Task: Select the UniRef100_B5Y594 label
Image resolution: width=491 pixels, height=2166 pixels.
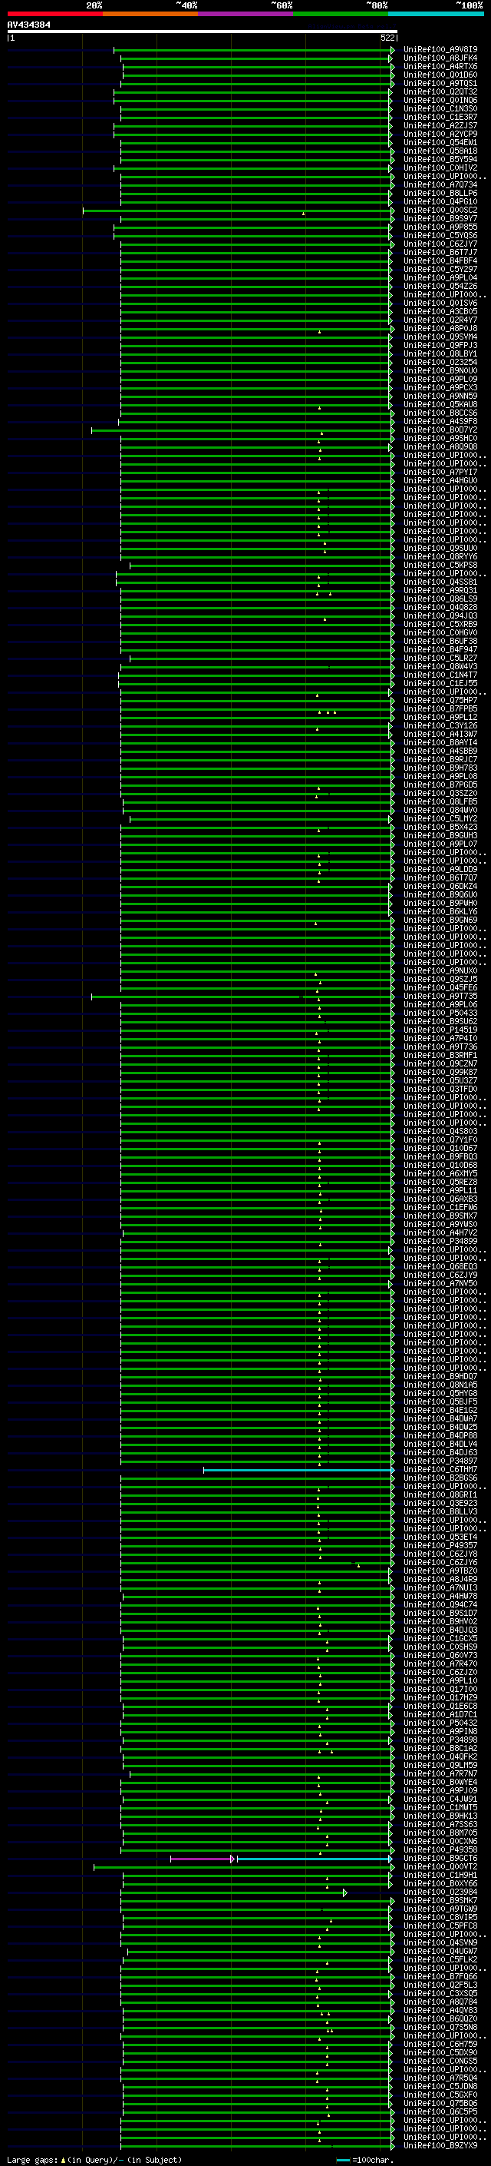Action: pyautogui.click(x=440, y=159)
